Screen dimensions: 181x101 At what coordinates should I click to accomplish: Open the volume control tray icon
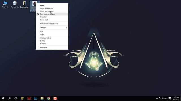click(166, 98)
